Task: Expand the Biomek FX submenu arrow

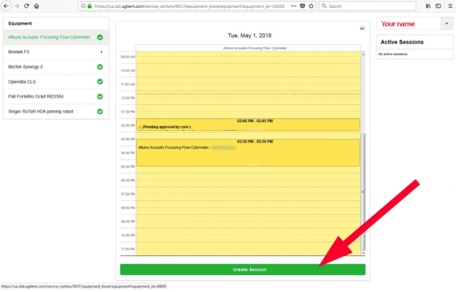Action: point(101,52)
